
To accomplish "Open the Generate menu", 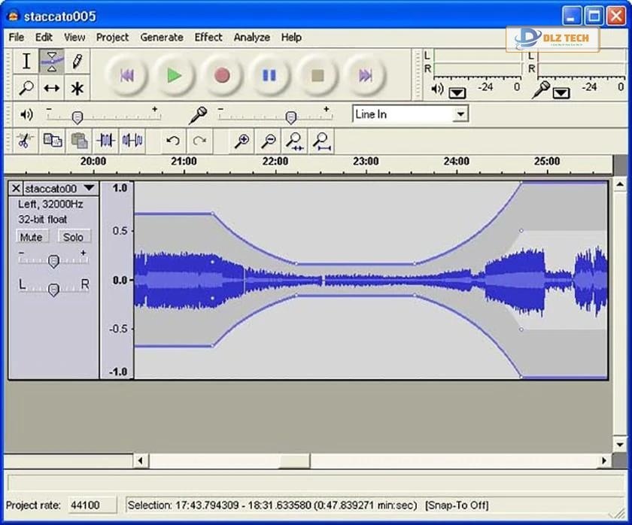I will [162, 37].
